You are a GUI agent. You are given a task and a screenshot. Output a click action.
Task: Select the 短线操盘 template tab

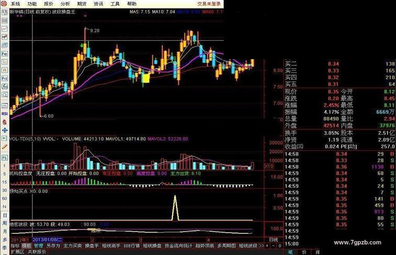pos(152,246)
